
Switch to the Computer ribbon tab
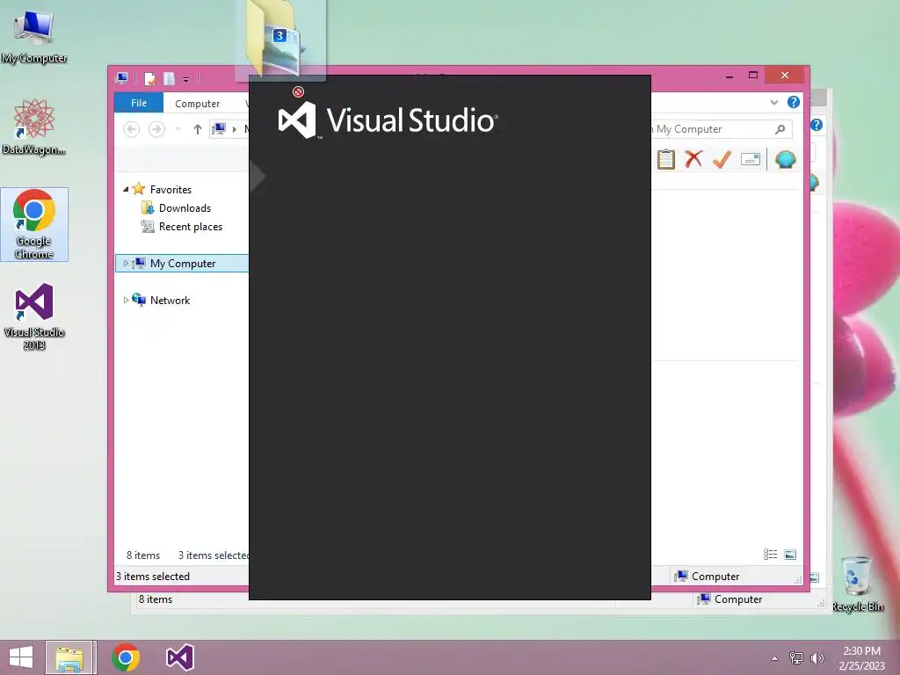[198, 104]
